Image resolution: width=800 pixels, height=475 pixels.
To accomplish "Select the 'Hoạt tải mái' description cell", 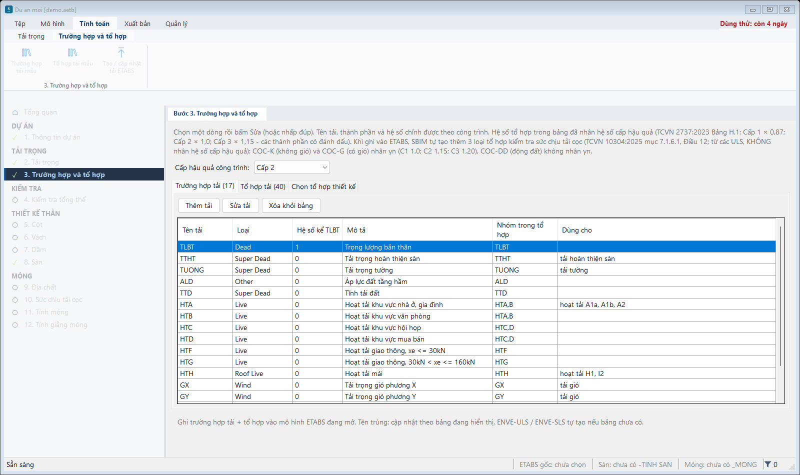I will (417, 373).
